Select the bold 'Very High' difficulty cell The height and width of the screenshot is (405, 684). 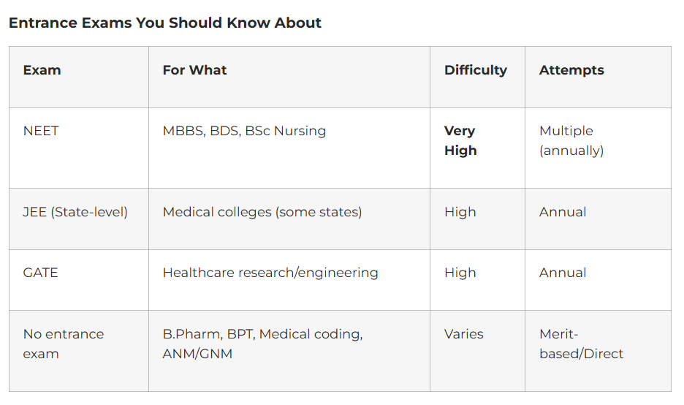click(x=460, y=140)
